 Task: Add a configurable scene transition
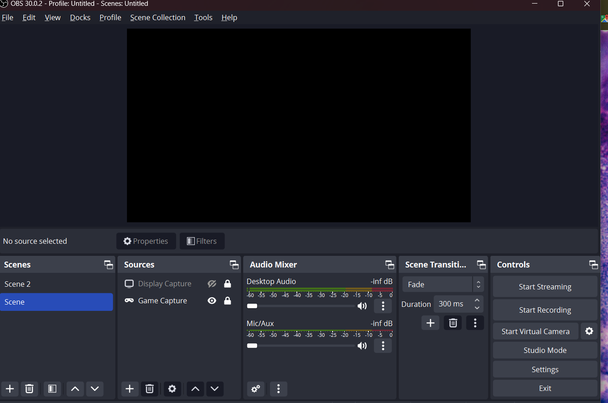coord(431,323)
